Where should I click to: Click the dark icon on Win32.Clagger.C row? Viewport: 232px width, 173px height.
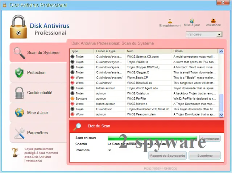tap(72, 72)
